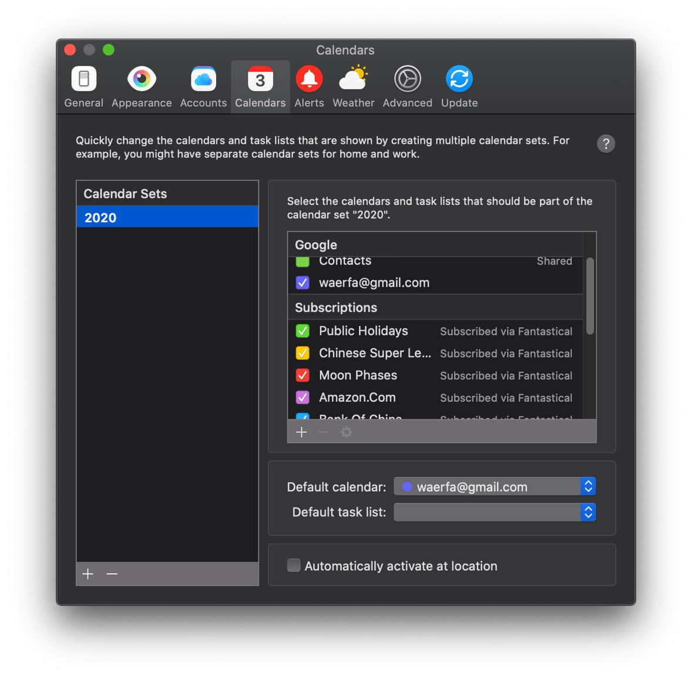692x679 pixels.
Task: Select the Moon Phases row label
Action: (x=358, y=375)
